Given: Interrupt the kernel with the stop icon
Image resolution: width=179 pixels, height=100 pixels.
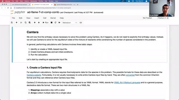Looking at the screenshot, I should [x=51, y=22].
